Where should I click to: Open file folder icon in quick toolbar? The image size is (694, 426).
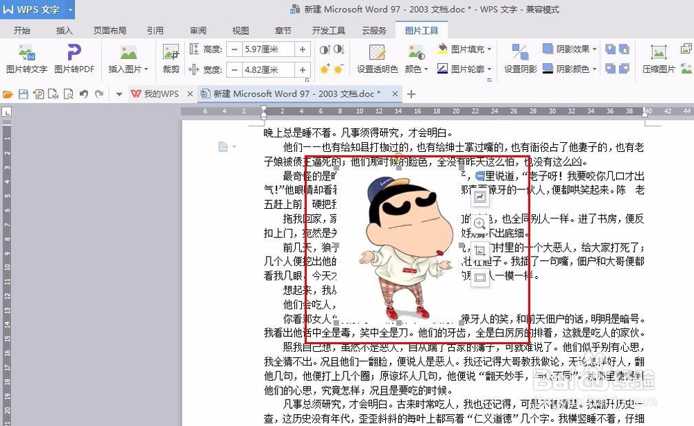coord(8,94)
